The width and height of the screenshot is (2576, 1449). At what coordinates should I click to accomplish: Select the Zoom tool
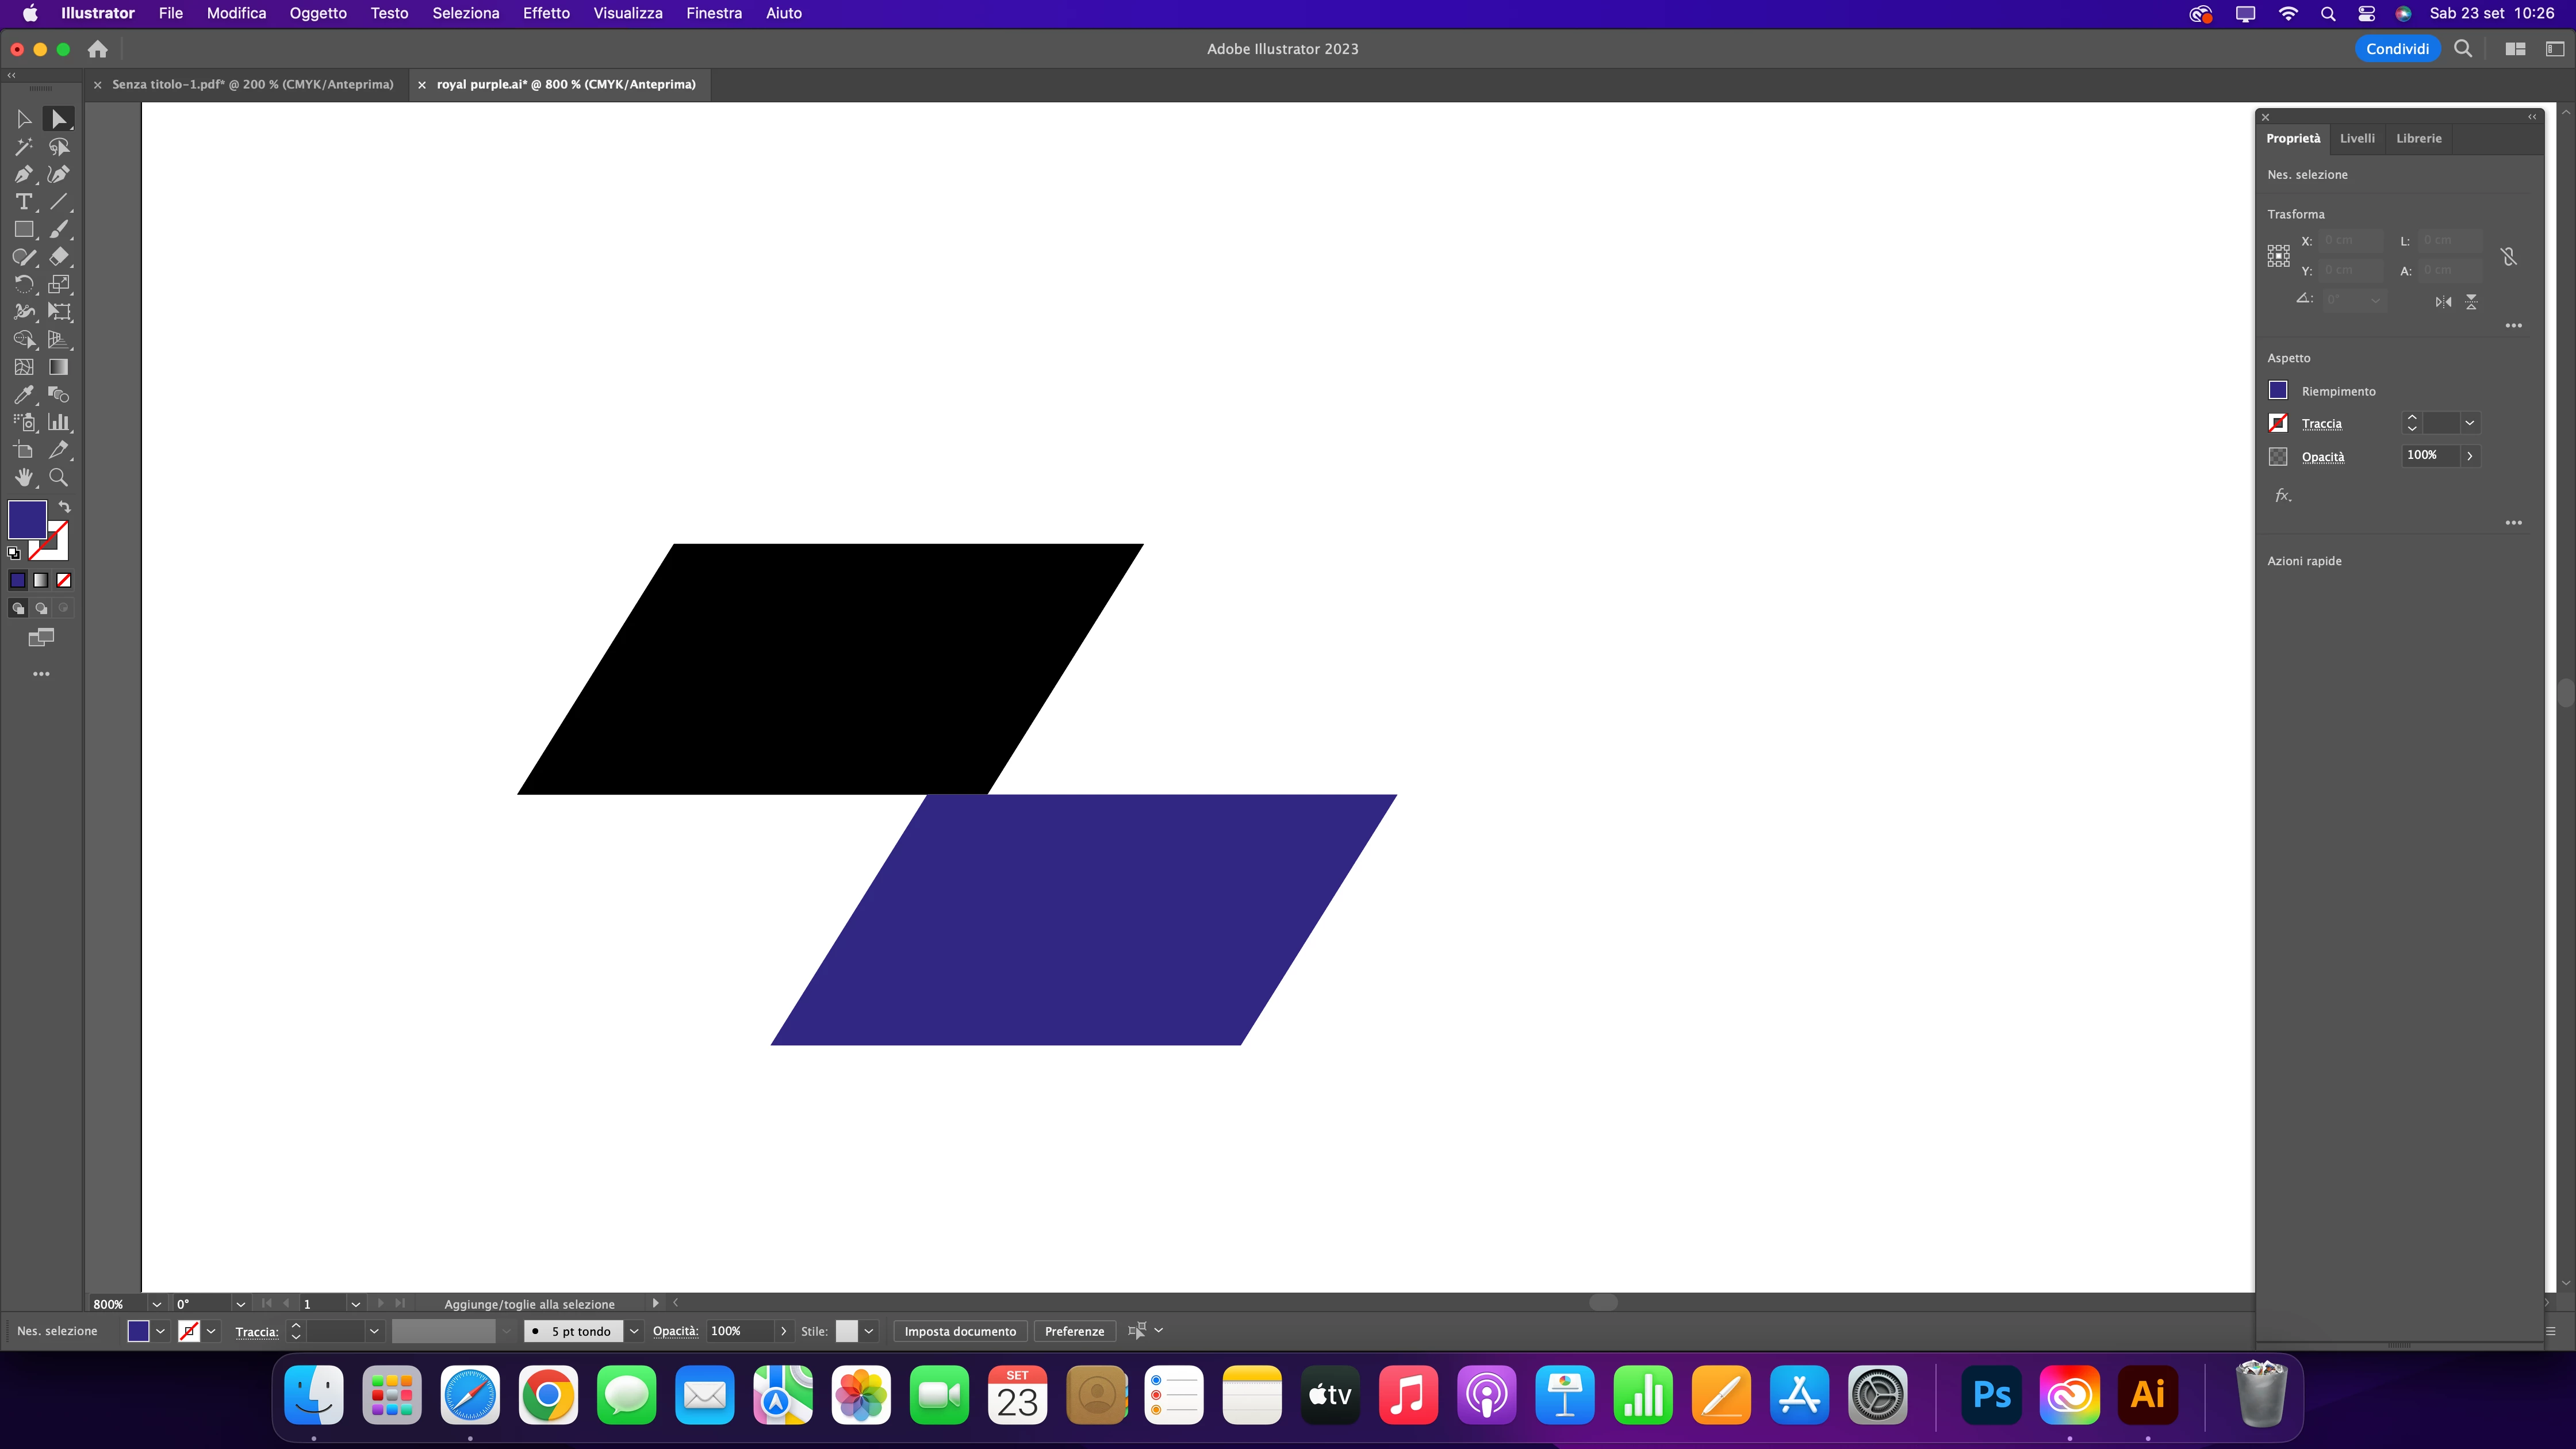pyautogui.click(x=59, y=478)
